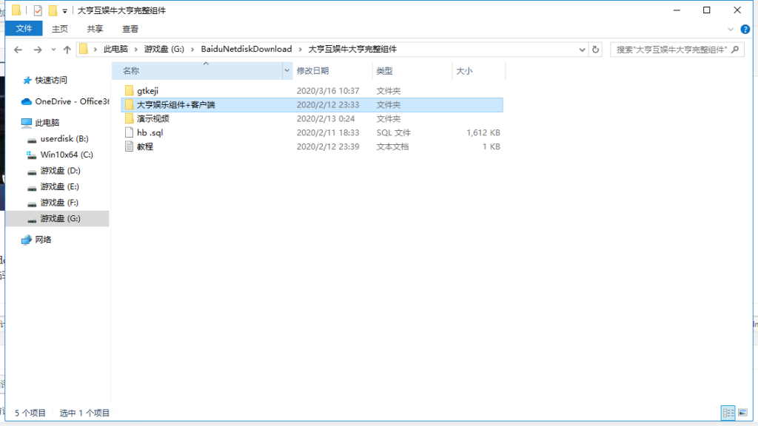Click the 1,612 KB size cell
This screenshot has height=426, width=758.
(x=483, y=133)
